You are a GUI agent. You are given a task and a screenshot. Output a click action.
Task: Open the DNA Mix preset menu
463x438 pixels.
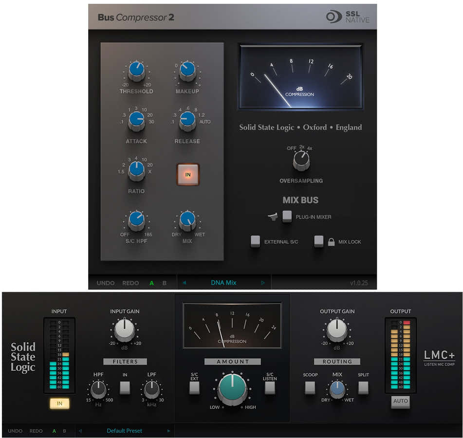coord(223,283)
